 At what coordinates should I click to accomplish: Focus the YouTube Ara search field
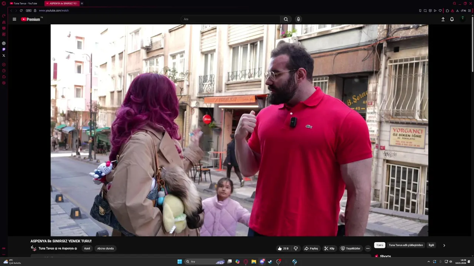(231, 19)
